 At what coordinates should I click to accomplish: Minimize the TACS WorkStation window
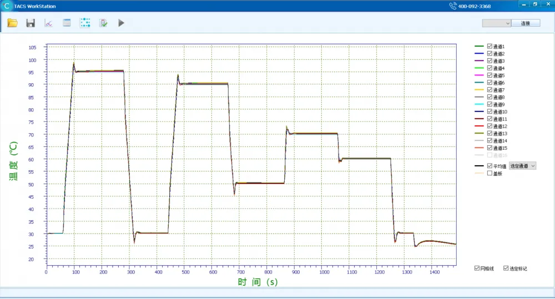[523, 4]
